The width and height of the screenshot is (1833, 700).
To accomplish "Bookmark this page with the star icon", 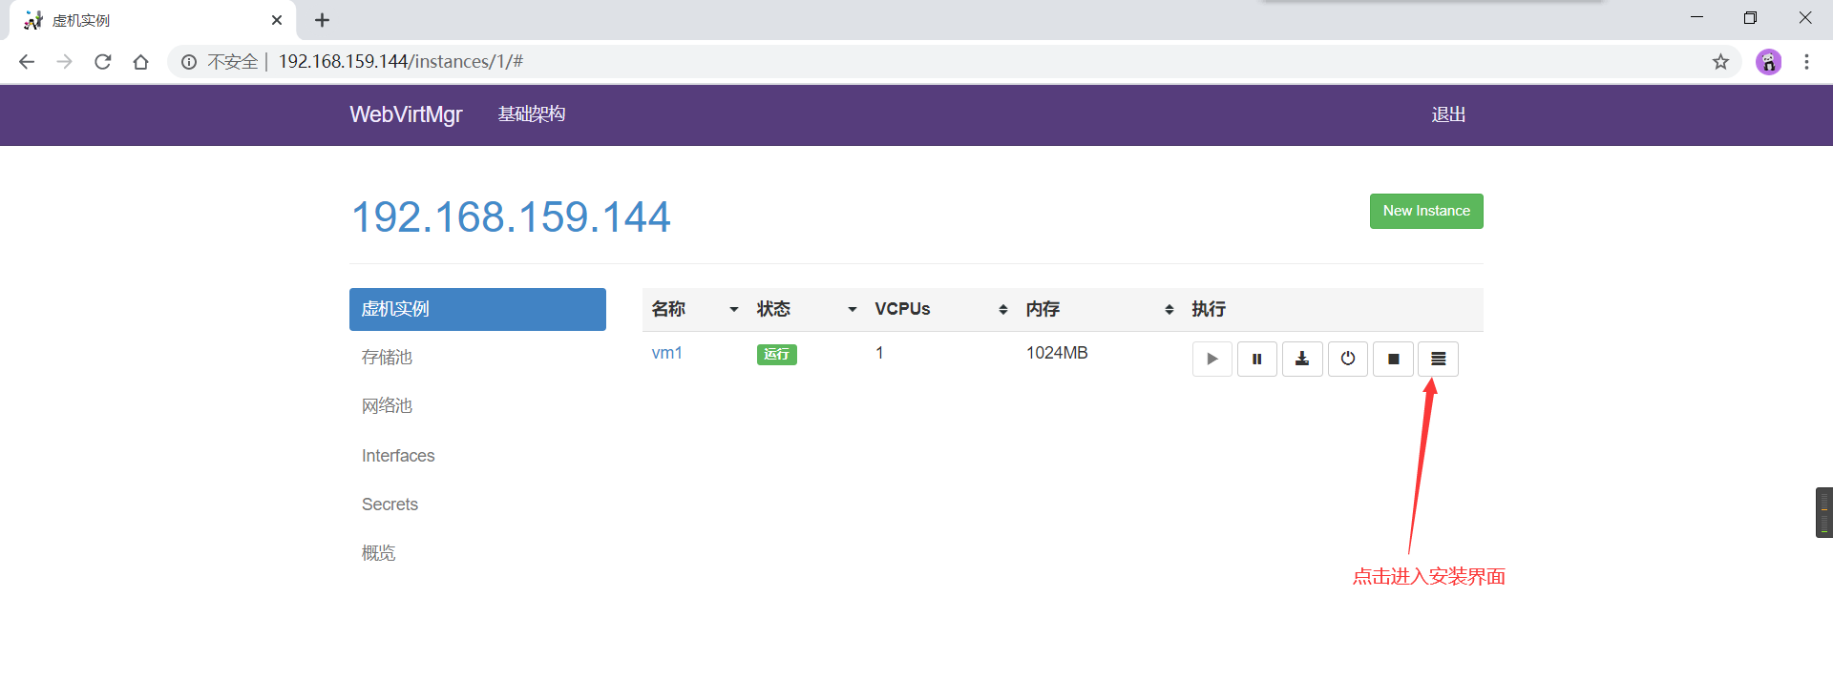I will [x=1720, y=62].
